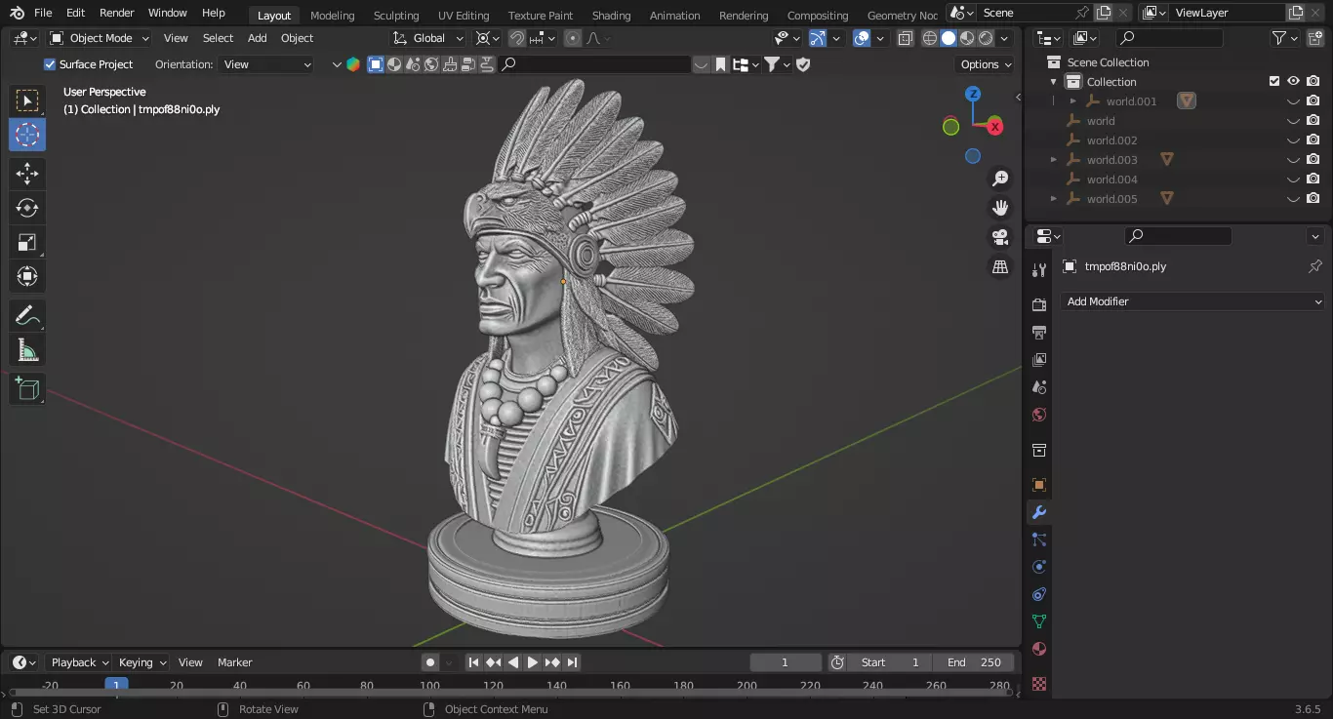This screenshot has height=719, width=1333.
Task: Toggle viewport visibility of world.003
Action: point(1293,160)
